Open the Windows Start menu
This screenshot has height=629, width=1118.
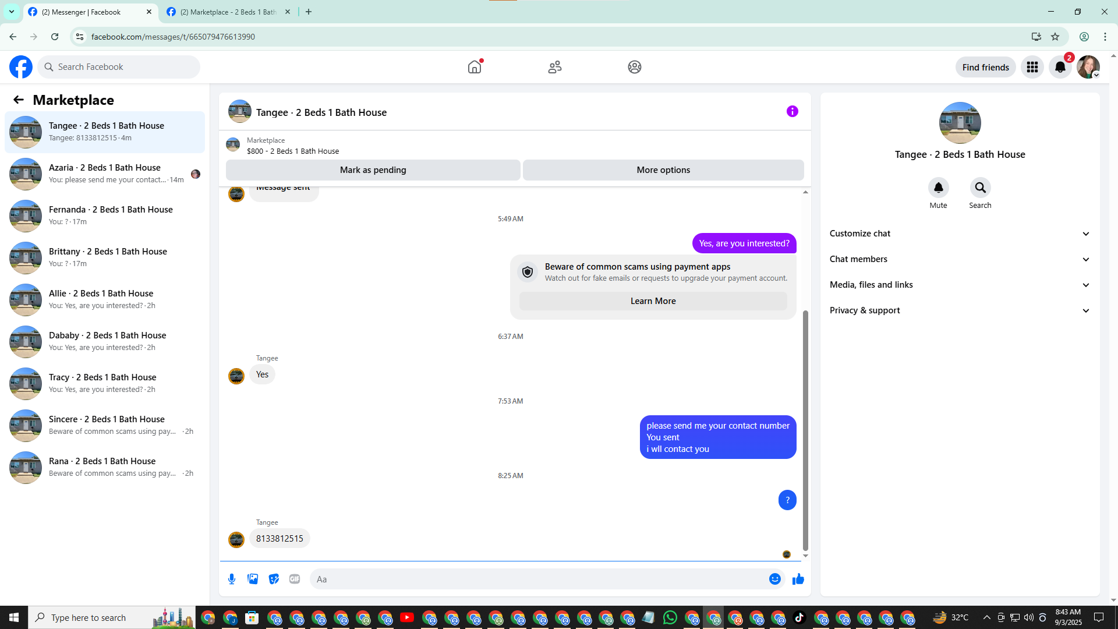click(14, 617)
